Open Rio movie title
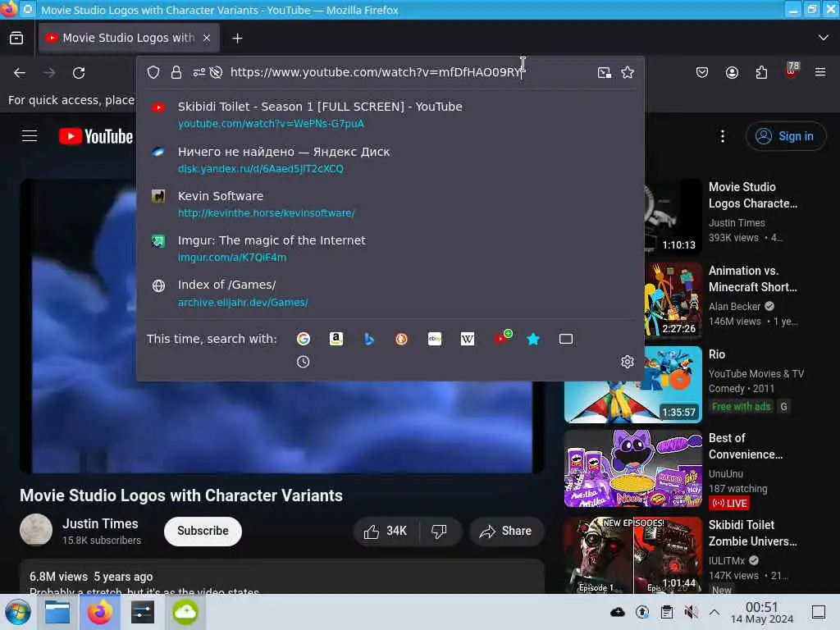 click(717, 354)
